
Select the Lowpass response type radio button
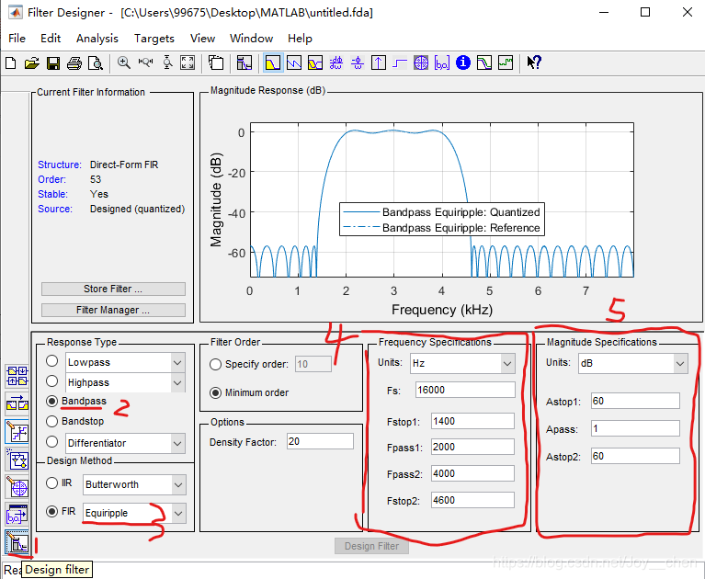click(x=52, y=361)
